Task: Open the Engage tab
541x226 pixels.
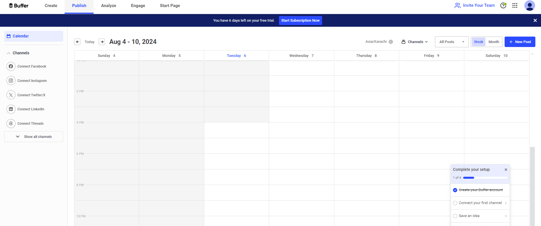Action: pyautogui.click(x=138, y=6)
